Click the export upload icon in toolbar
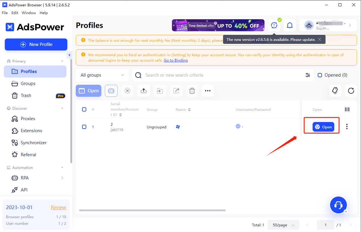 pos(144,91)
